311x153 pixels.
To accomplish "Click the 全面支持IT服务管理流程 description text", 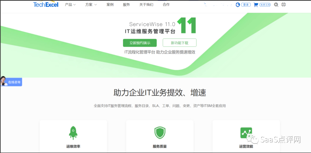I will pyautogui.click(x=160, y=106).
